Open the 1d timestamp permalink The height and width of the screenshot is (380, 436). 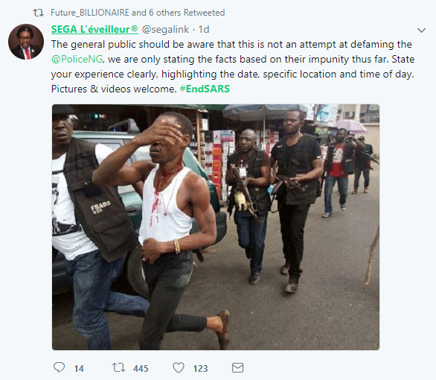pyautogui.click(x=204, y=29)
